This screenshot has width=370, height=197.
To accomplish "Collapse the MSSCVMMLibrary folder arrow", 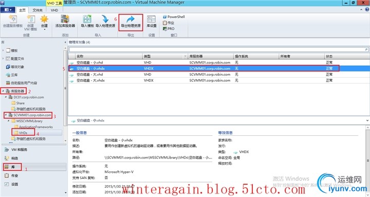I will (x=9, y=121).
